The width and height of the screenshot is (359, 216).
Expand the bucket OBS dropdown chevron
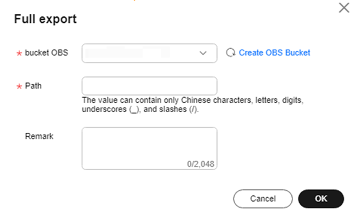click(203, 53)
